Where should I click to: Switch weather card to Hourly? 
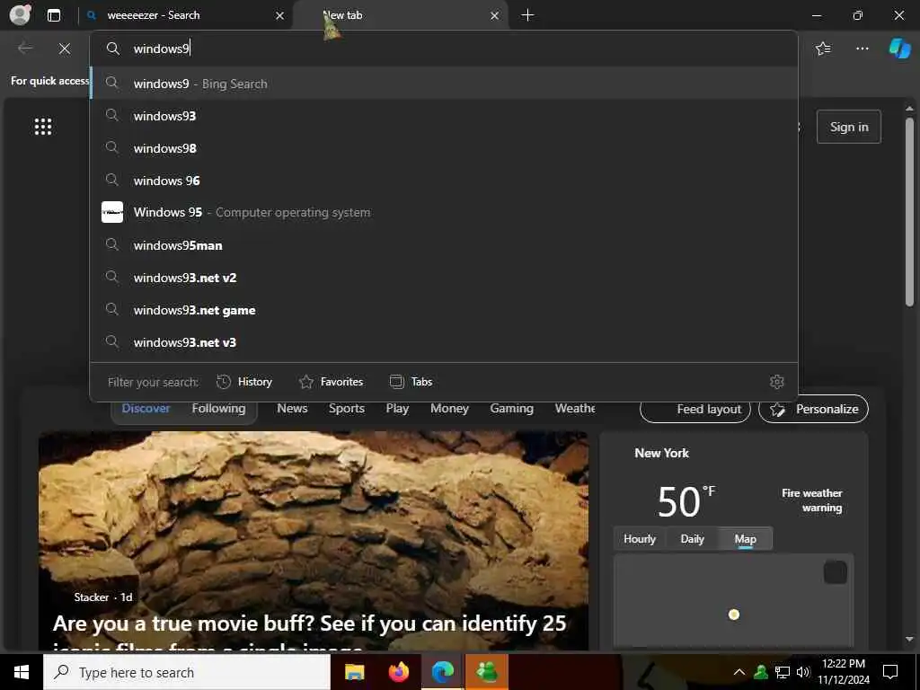pyautogui.click(x=640, y=539)
